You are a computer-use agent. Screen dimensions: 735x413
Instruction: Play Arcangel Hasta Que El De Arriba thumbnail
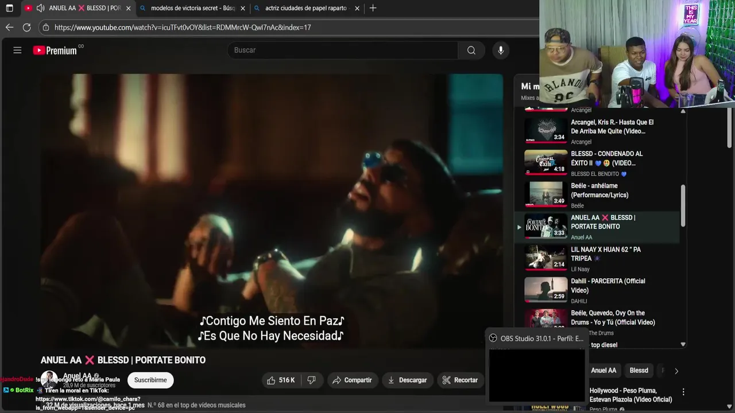(x=546, y=130)
